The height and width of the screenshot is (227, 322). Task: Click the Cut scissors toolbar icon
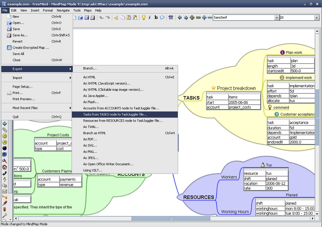[116, 18]
